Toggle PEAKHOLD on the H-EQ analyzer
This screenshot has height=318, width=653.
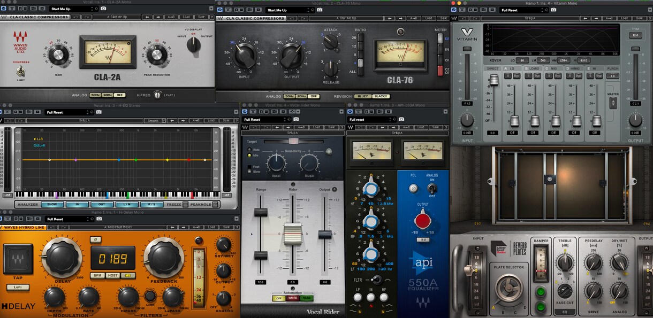click(215, 204)
